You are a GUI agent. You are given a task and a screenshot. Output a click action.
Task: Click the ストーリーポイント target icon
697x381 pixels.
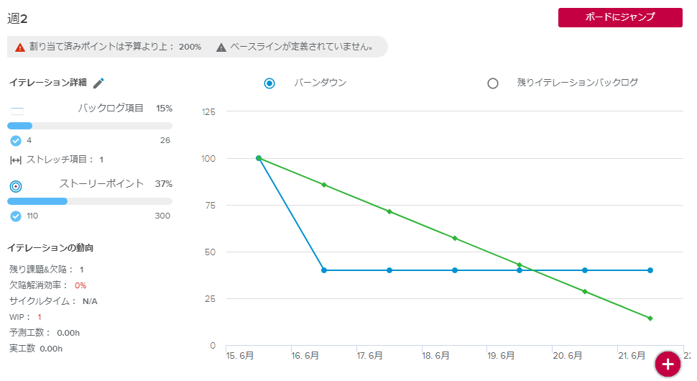[16, 186]
